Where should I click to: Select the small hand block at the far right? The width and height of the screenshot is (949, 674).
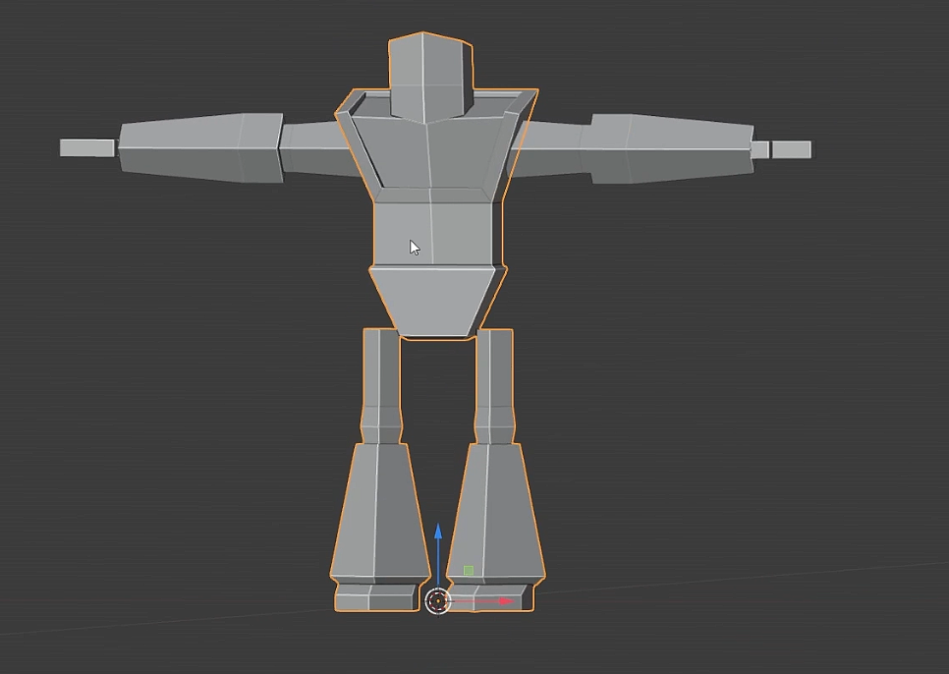[x=791, y=149]
